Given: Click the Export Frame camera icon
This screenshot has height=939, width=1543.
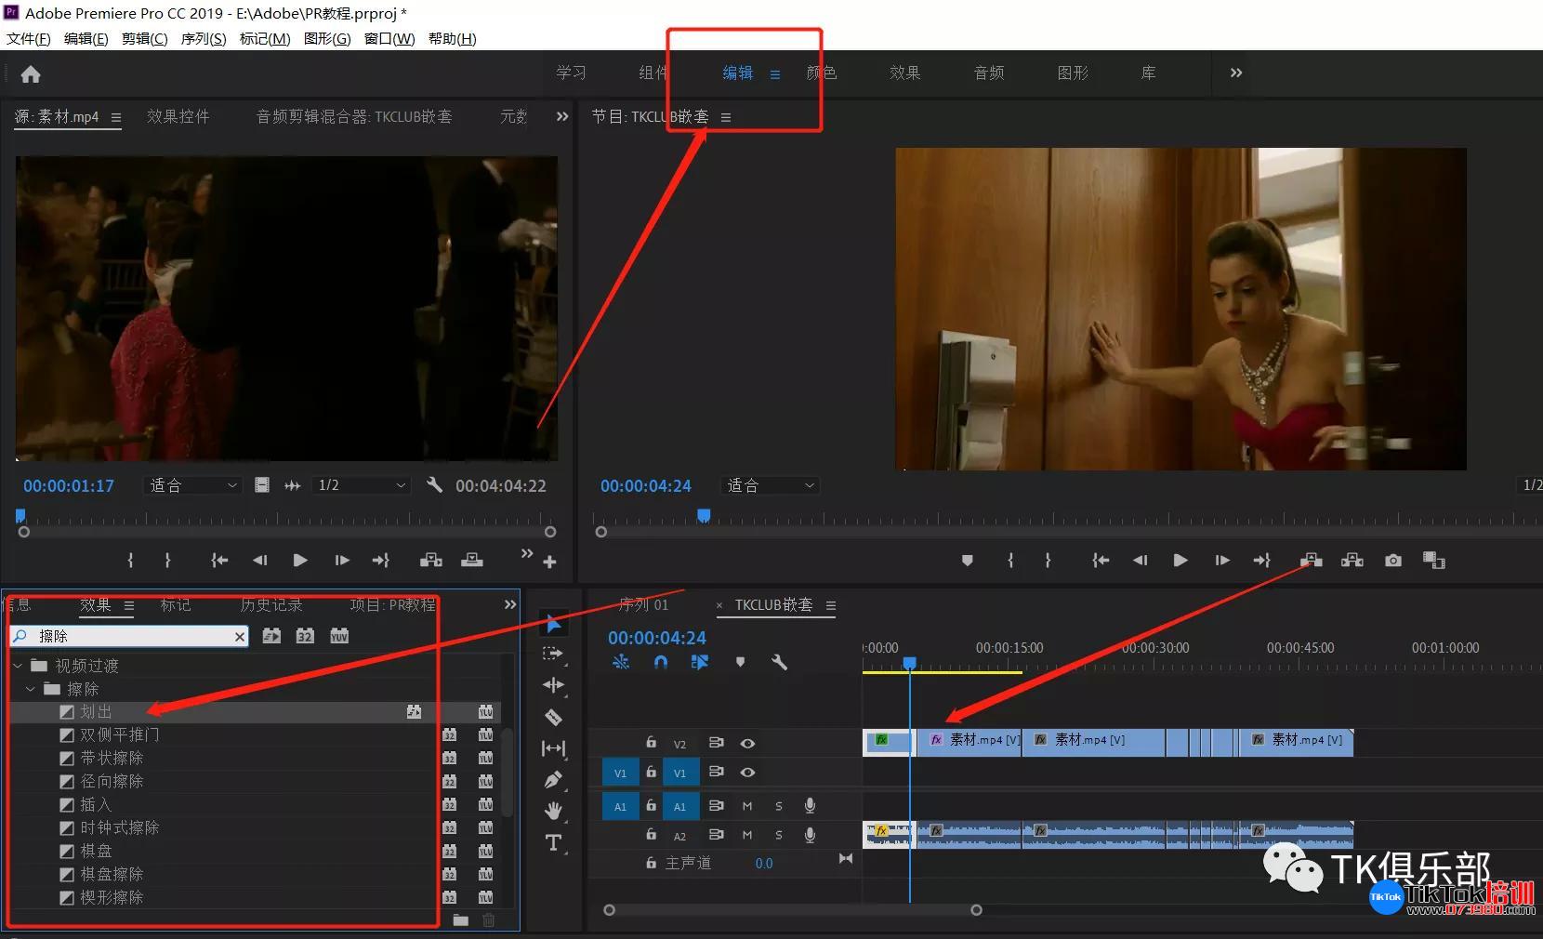Looking at the screenshot, I should (x=1392, y=560).
